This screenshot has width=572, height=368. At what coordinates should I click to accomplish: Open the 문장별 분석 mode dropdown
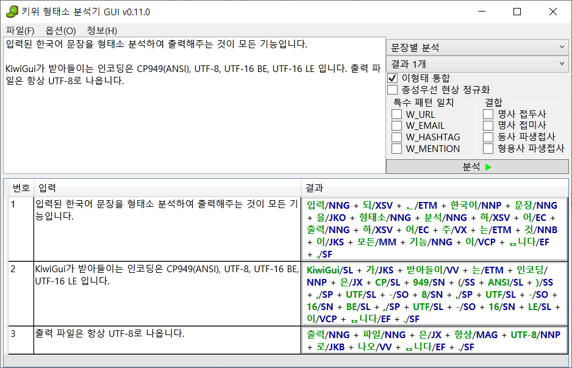click(x=476, y=47)
